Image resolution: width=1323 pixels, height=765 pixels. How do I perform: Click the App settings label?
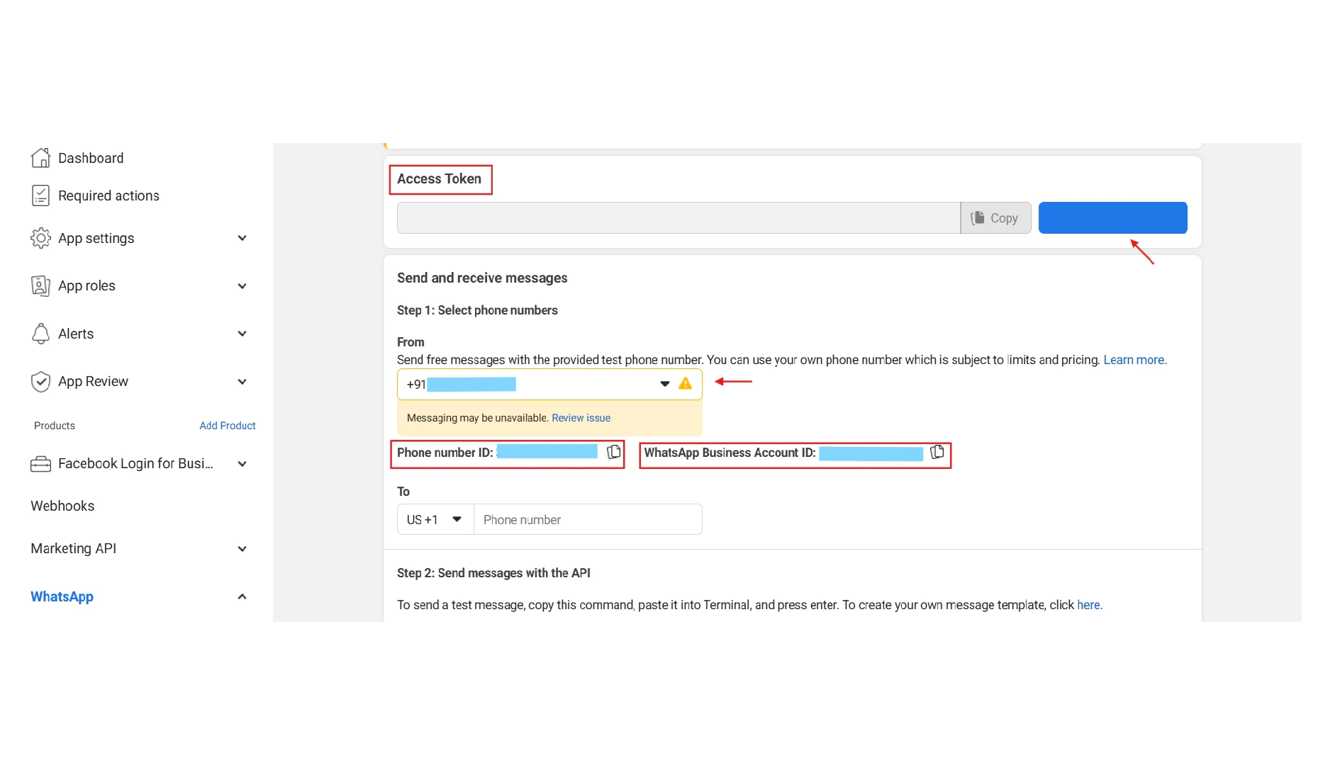click(96, 238)
